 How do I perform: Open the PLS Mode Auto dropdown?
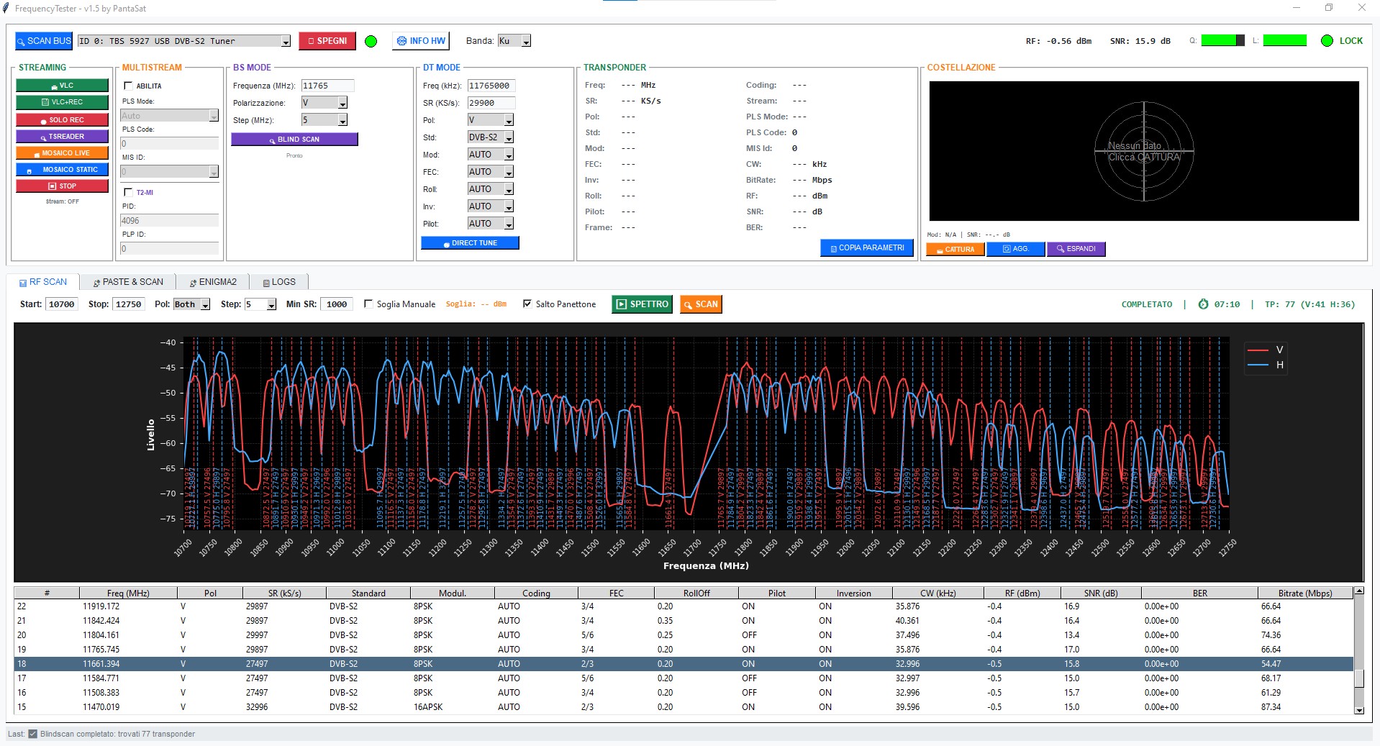tap(214, 116)
